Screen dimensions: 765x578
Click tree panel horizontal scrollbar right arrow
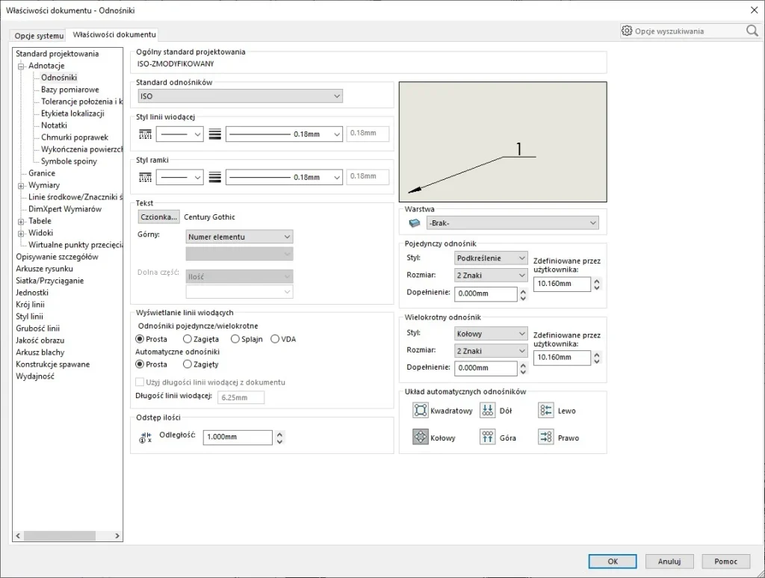117,535
